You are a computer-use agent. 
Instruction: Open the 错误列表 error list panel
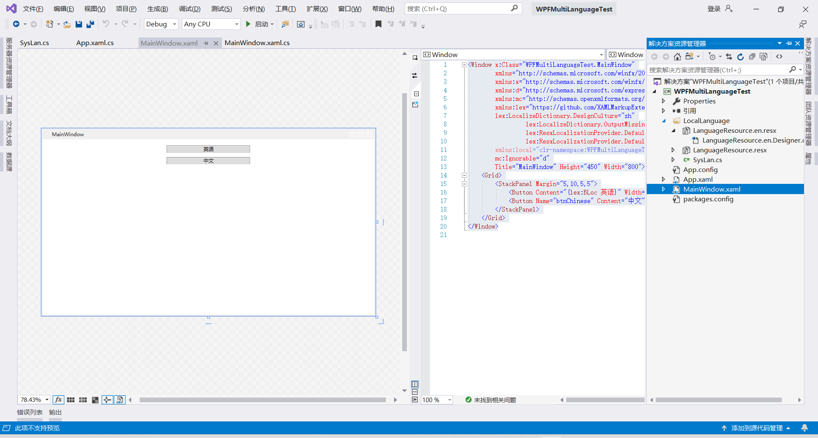(30, 412)
